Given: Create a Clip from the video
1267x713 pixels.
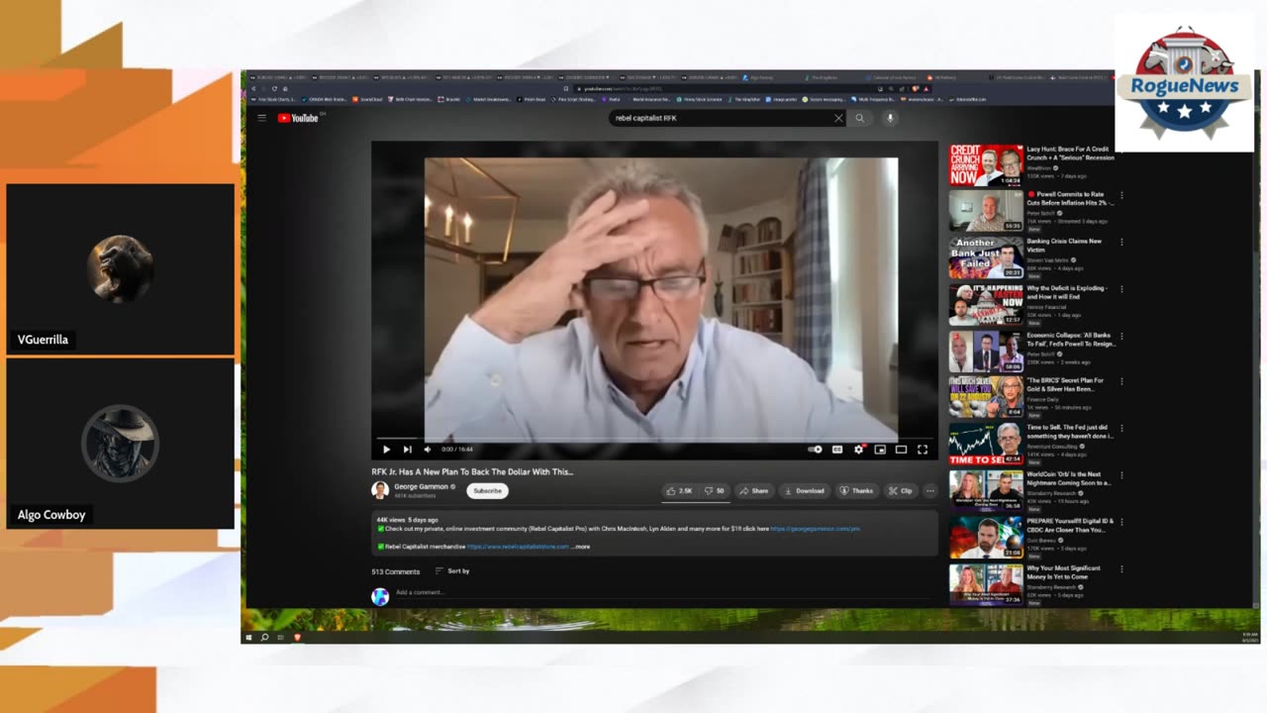Looking at the screenshot, I should click(x=900, y=490).
